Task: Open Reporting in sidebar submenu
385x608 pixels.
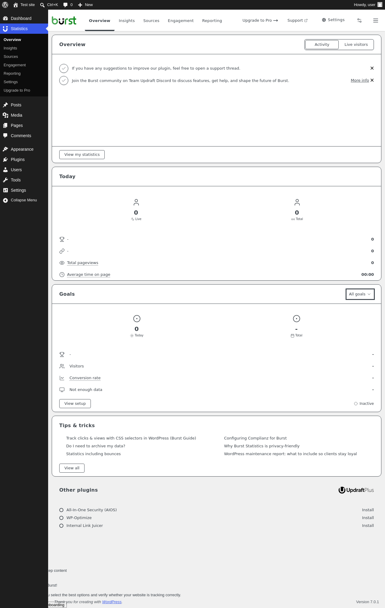Action: pyautogui.click(x=24, y=74)
